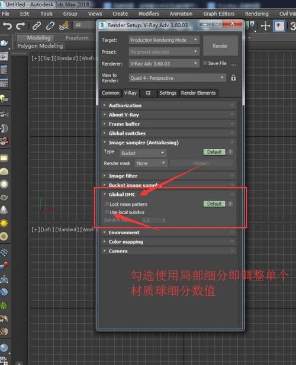Expand the Color mapping rollout

click(169, 241)
